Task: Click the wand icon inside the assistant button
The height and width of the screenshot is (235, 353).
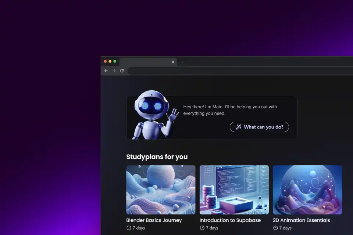Action: coord(239,127)
